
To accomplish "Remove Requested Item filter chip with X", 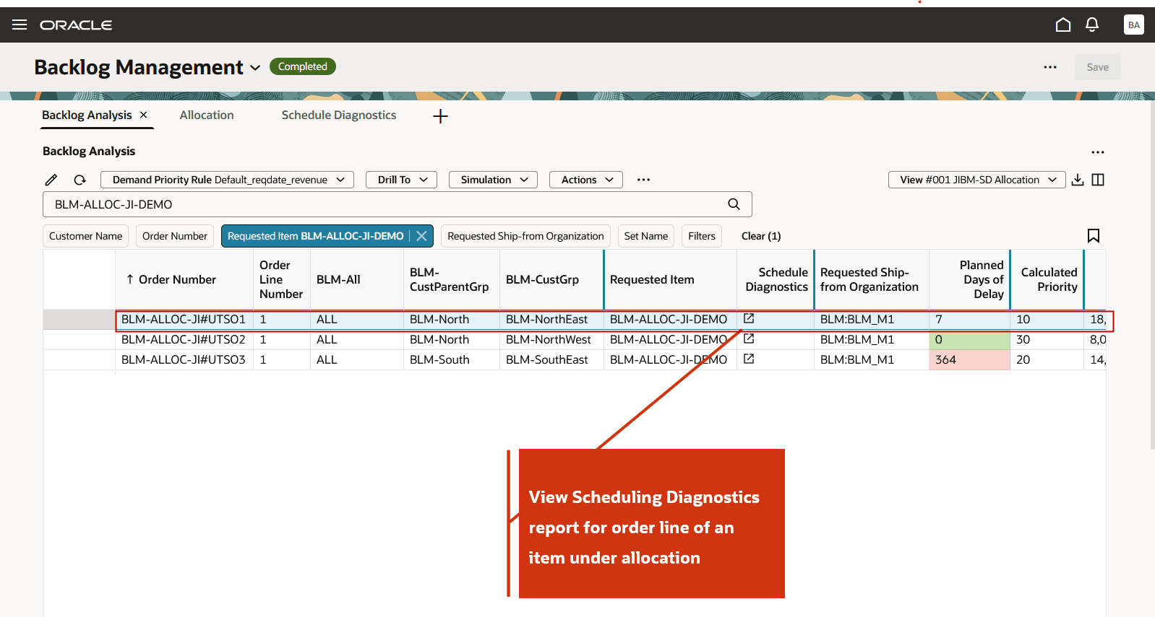I will tap(421, 236).
